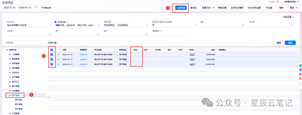Collapse the 资产管理 tree node

click(10, 95)
